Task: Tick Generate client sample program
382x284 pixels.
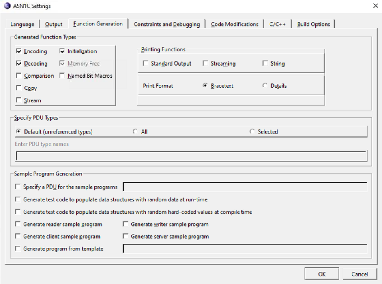Action: point(18,236)
